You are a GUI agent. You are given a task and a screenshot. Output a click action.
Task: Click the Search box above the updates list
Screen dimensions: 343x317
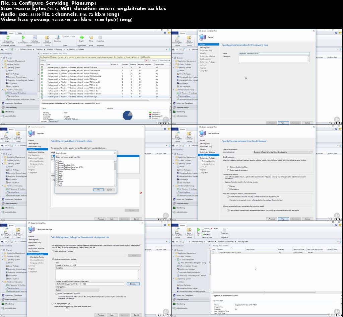tap(92, 61)
